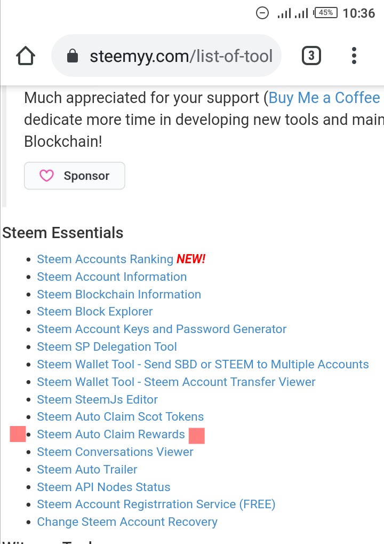Open Steem Account Registration Service (FREE)
The image size is (384, 544).
point(156,504)
